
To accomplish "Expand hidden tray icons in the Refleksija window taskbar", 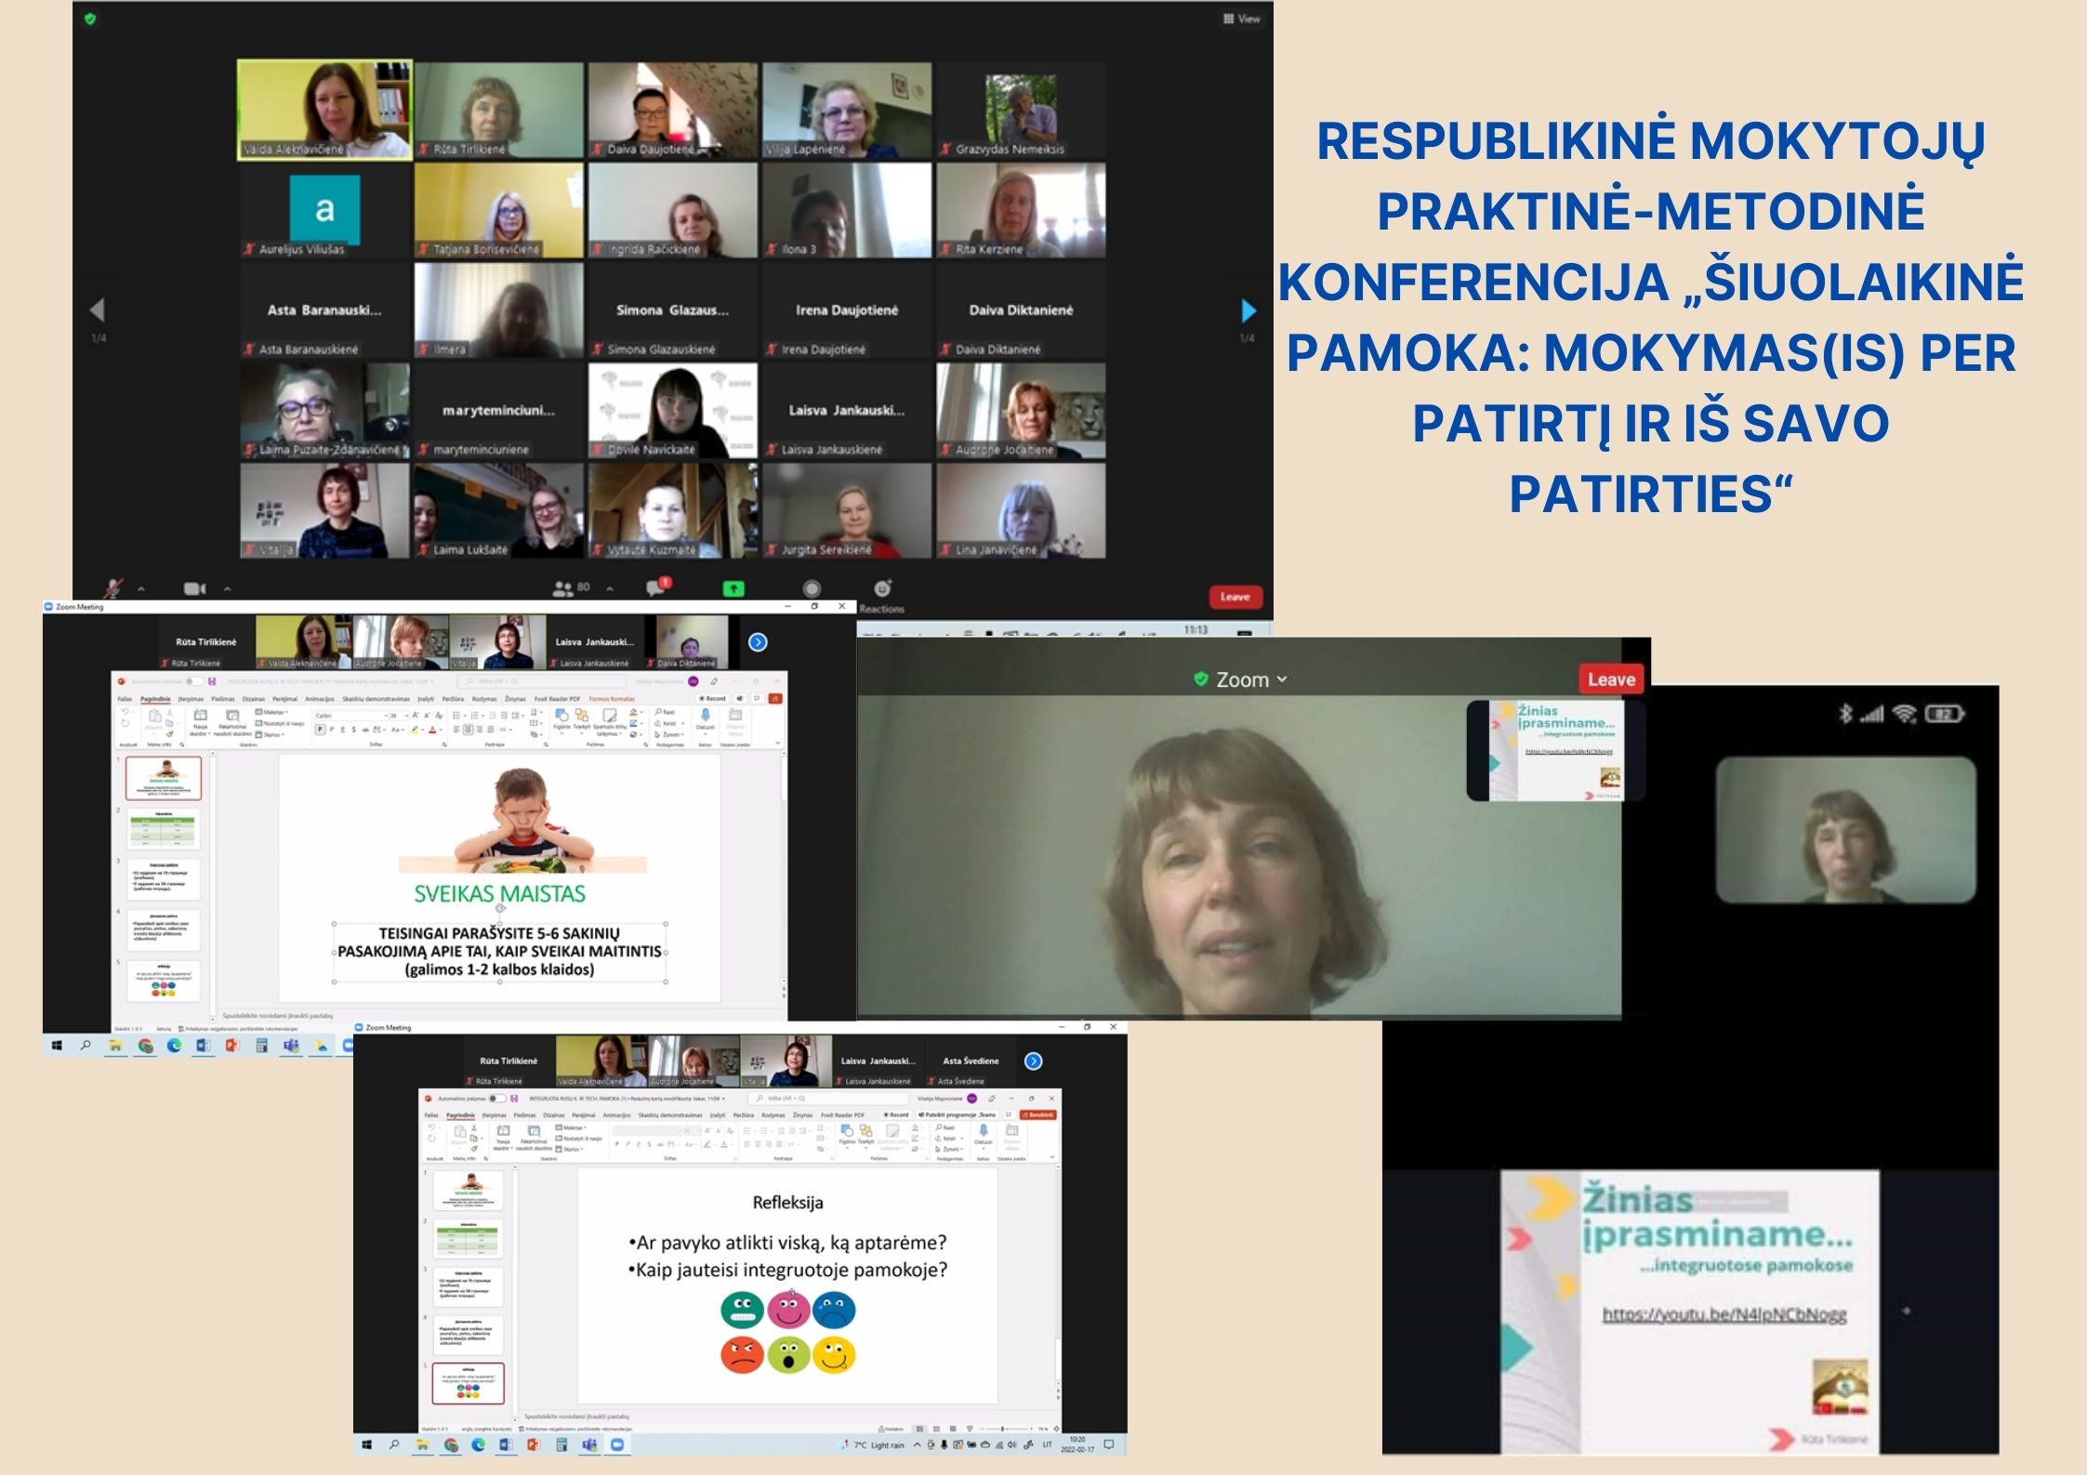I will pos(917,1445).
